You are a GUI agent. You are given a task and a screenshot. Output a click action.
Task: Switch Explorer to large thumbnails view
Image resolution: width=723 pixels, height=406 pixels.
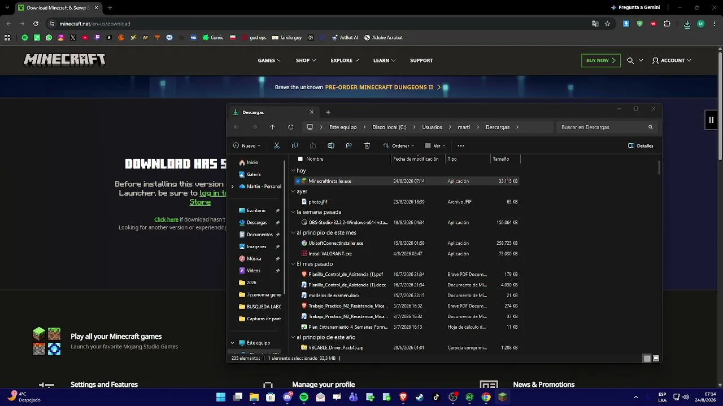click(x=656, y=358)
